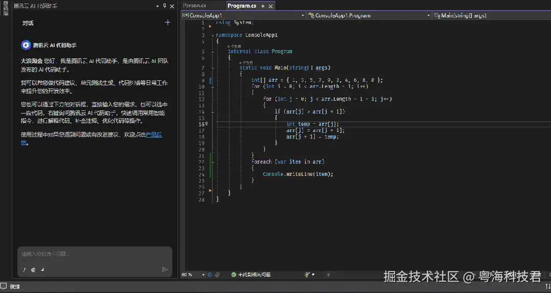Click the quick actions icon on line 16
The width and height of the screenshot is (551, 293).
point(206,124)
